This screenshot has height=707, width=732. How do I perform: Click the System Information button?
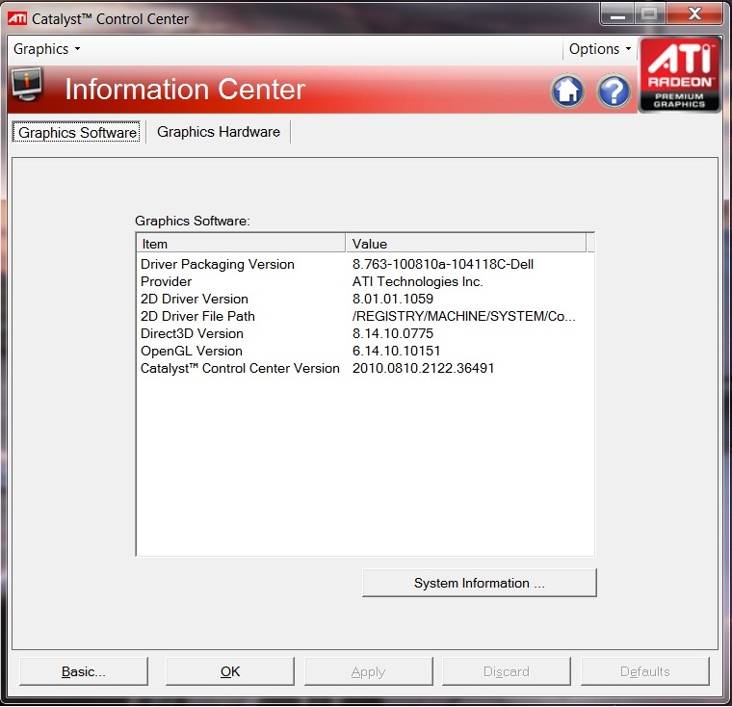(479, 583)
